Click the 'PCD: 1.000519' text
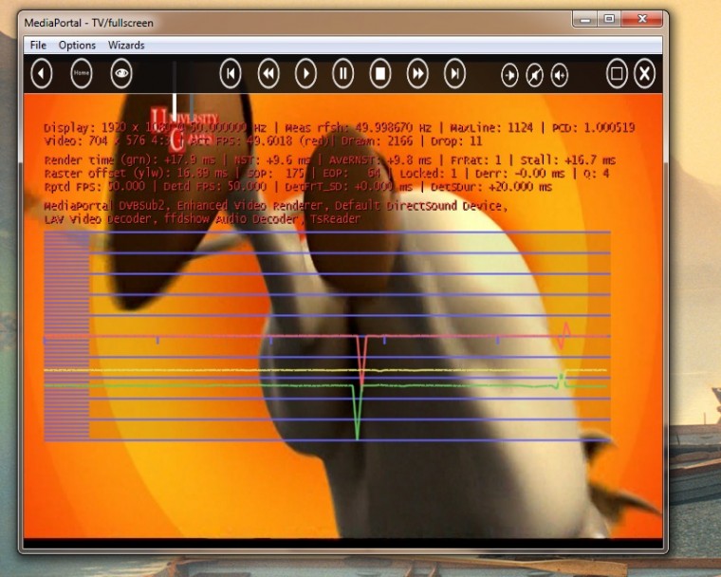This screenshot has width=721, height=577. coord(593,127)
